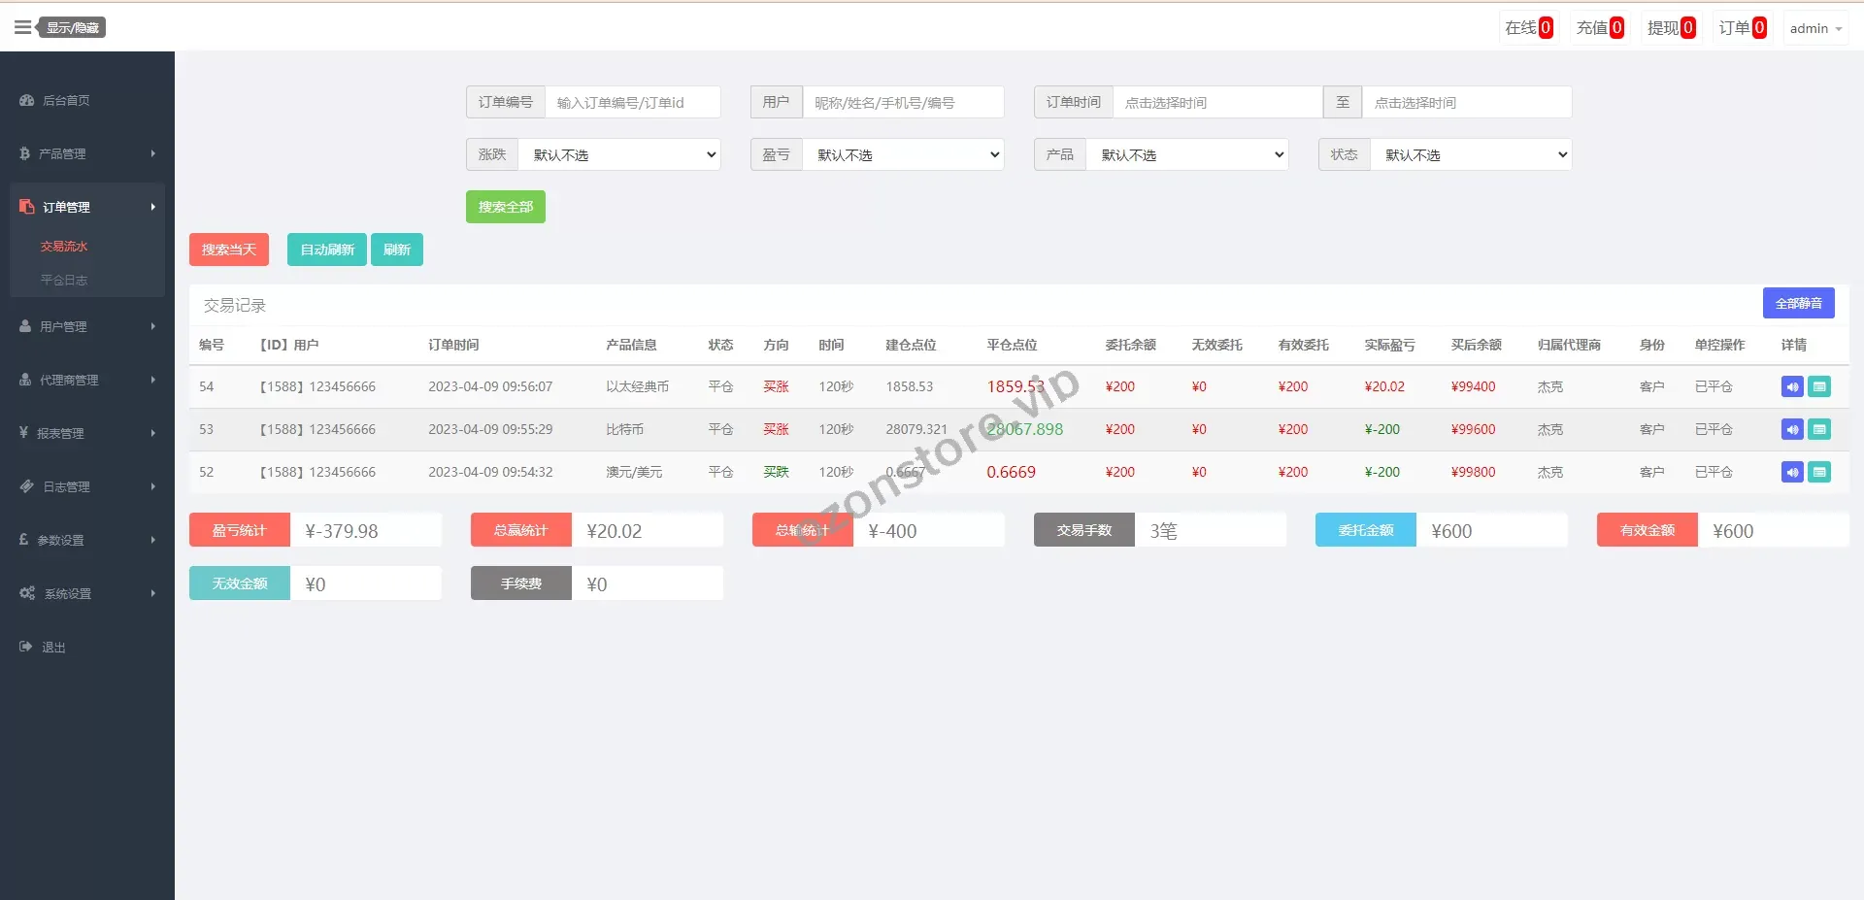Mute all with 全部静音 button
The width and height of the screenshot is (1864, 900).
[1798, 303]
